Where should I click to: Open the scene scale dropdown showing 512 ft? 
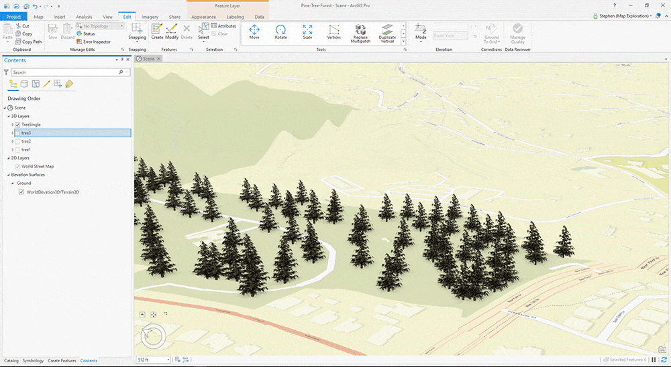168,360
